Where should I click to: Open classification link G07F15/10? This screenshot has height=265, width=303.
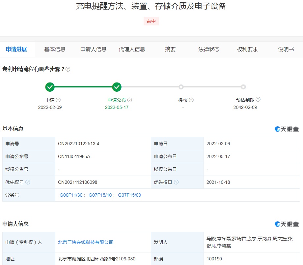point(100,195)
